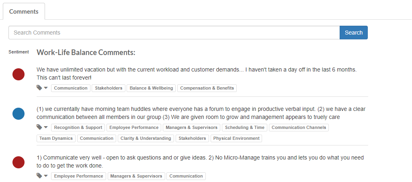Click the tag icon under the Micro-Manage comment
The image size is (412, 182).
tap(39, 176)
